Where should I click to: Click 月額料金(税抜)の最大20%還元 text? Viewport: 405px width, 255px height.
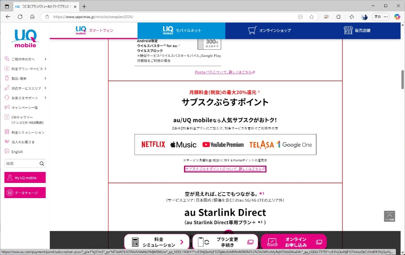[x=223, y=92]
